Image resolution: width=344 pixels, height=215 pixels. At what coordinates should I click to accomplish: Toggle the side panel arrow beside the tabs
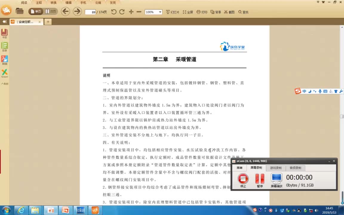coord(4,22)
